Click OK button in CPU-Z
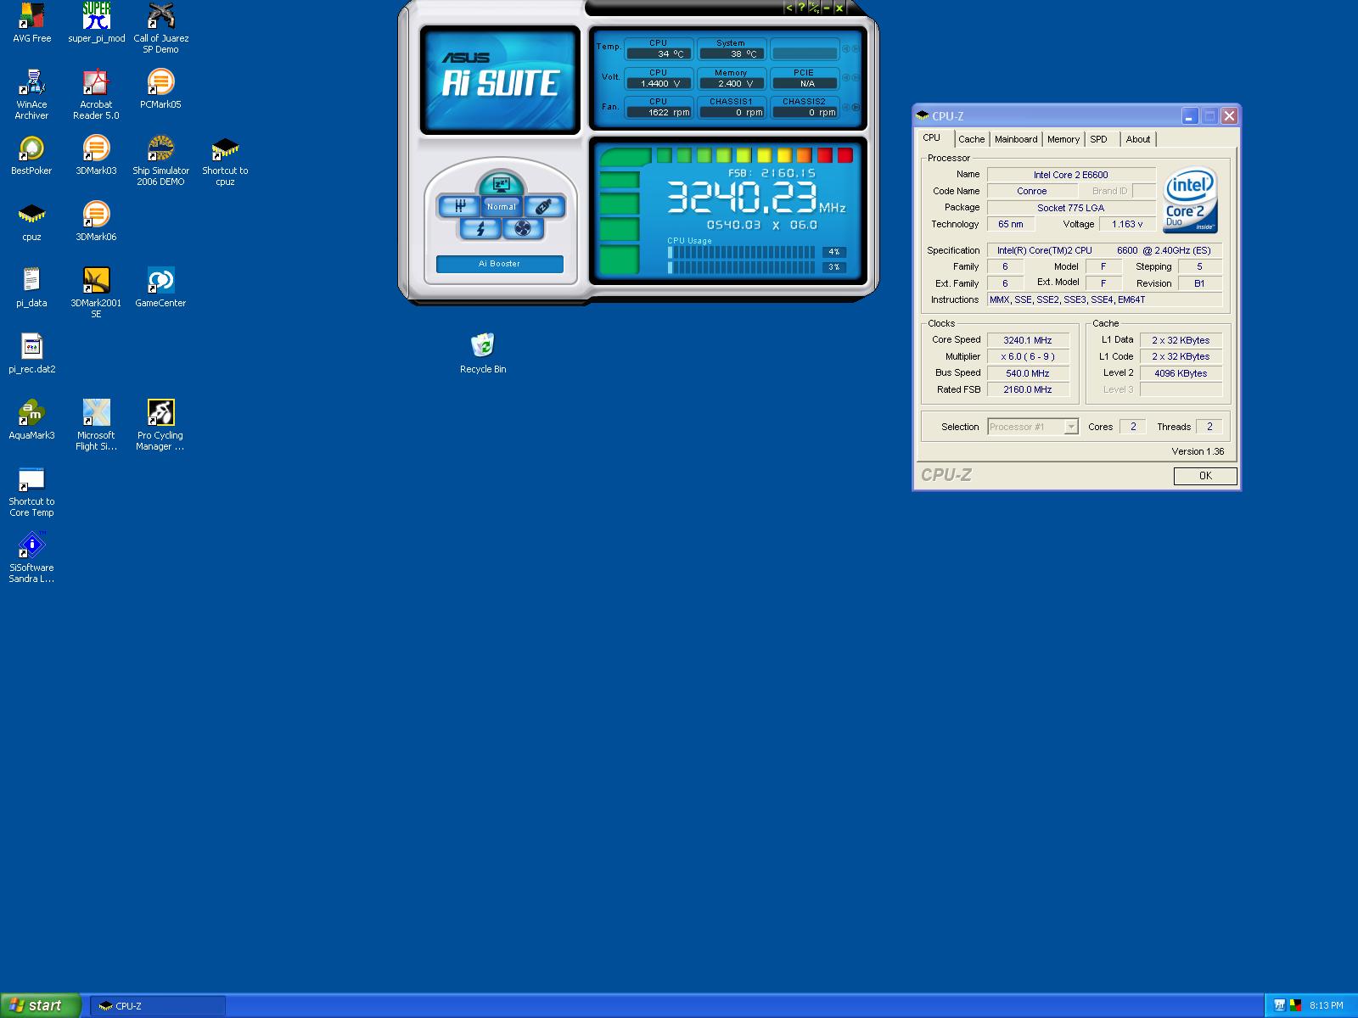The image size is (1358, 1018). 1205,476
